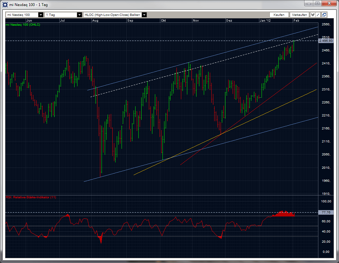Select the trendline drawing tool icon
Image resolution: width=339 pixels, height=263 pixels.
318,15
